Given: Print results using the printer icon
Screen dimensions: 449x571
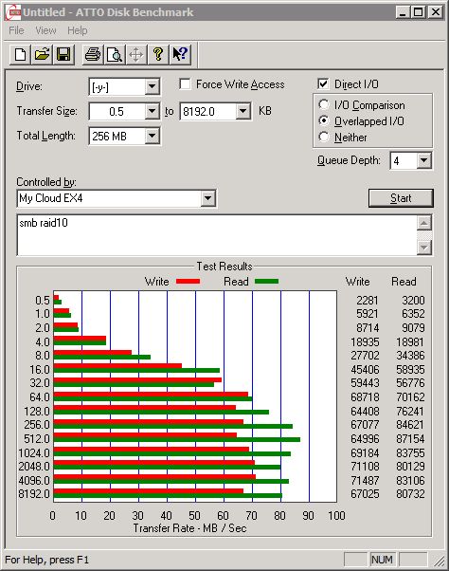Looking at the screenshot, I should pyautogui.click(x=93, y=55).
